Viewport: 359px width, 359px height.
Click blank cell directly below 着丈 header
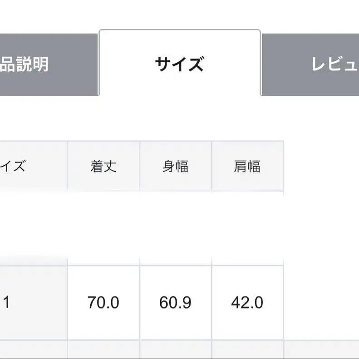(103, 227)
